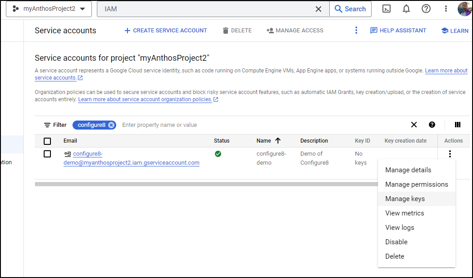Click the Key ID column header

363,141
